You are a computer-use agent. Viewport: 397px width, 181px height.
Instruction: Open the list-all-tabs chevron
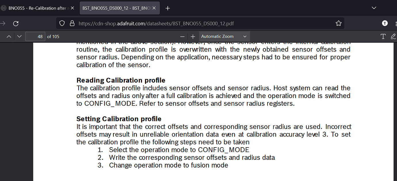pyautogui.click(x=374, y=8)
